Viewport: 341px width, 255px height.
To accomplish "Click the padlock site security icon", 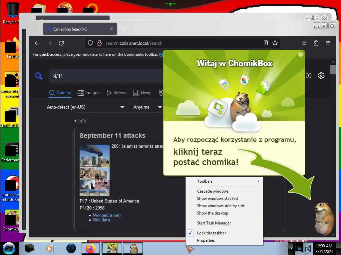I will click(x=99, y=43).
